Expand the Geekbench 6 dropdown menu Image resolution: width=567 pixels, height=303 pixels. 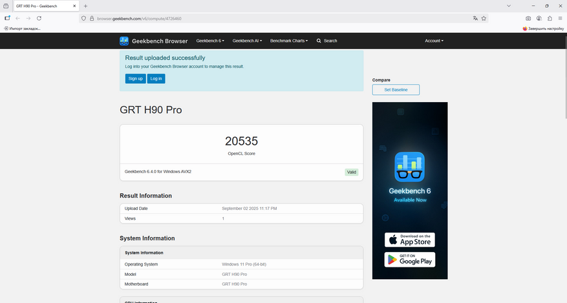[x=210, y=41]
